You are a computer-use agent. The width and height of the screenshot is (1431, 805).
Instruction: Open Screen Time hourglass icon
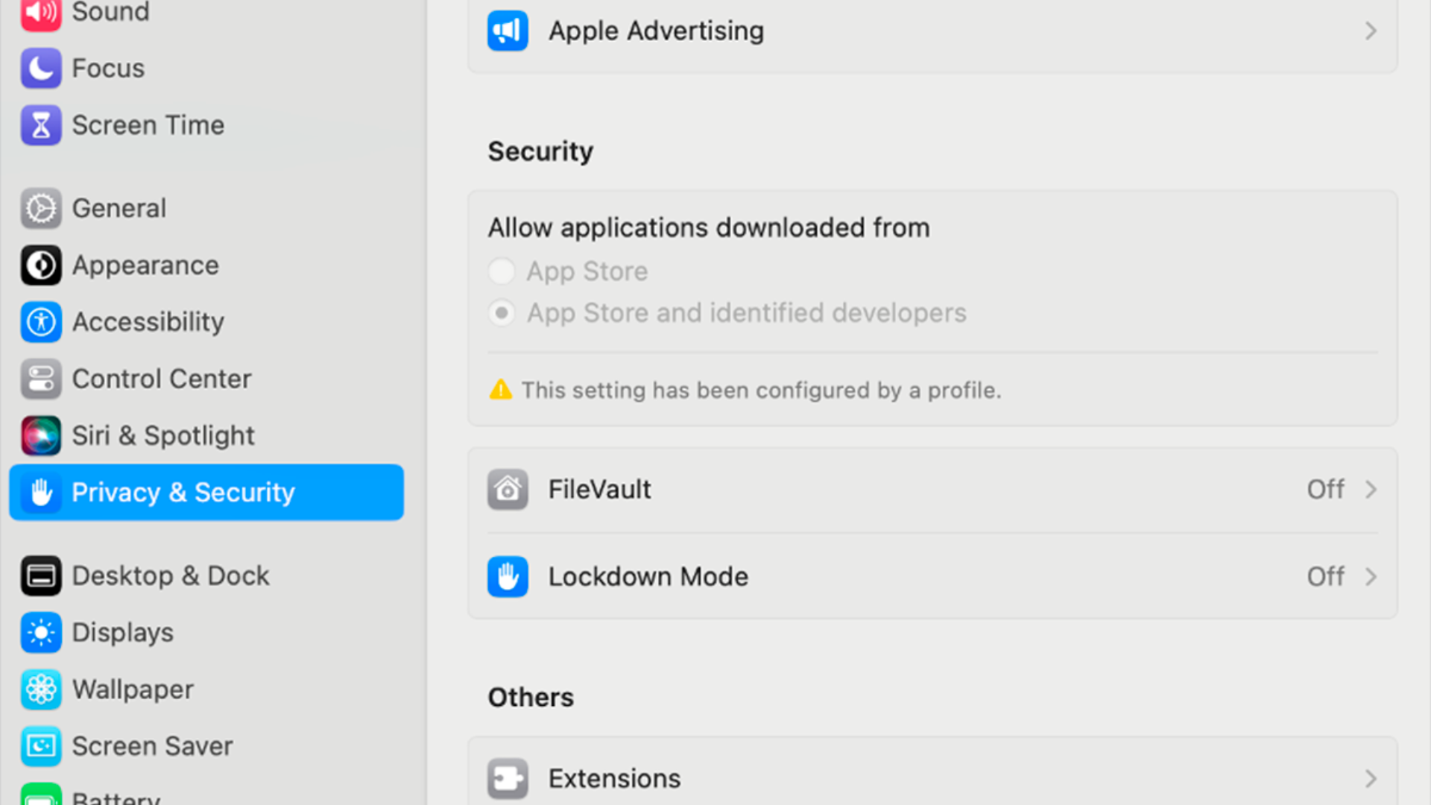(x=41, y=125)
